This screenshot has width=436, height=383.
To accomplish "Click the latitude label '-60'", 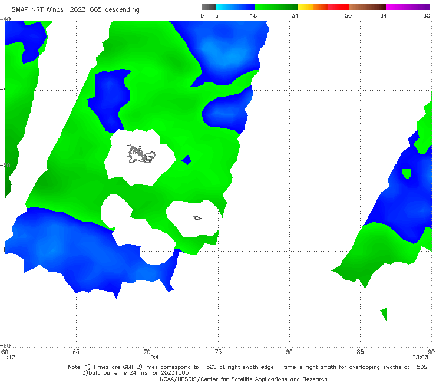I will (x=5, y=345).
